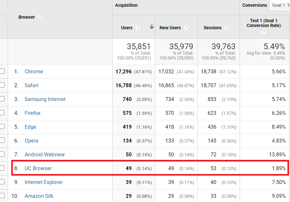Viewport: 290px width, 202px height.
Task: Click Chrome conversion rate 5.66%
Action: 279,72
